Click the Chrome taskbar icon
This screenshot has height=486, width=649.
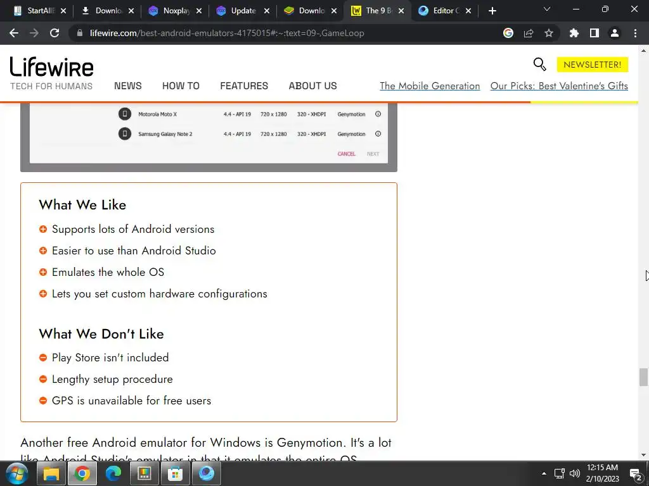coord(82,473)
